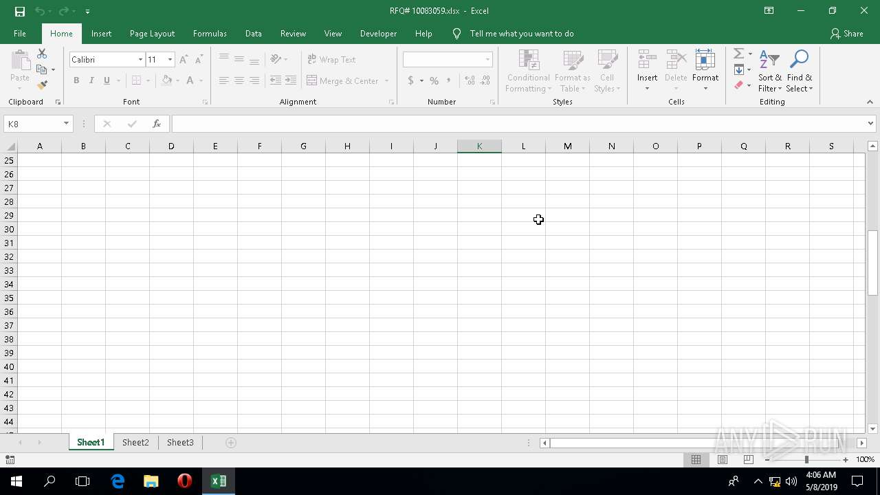
Task: Open the File tab
Action: [20, 34]
